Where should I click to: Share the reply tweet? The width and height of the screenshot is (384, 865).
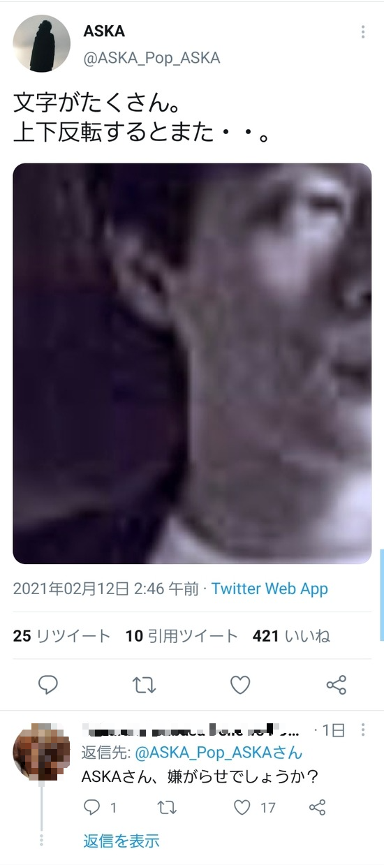pos(317,808)
